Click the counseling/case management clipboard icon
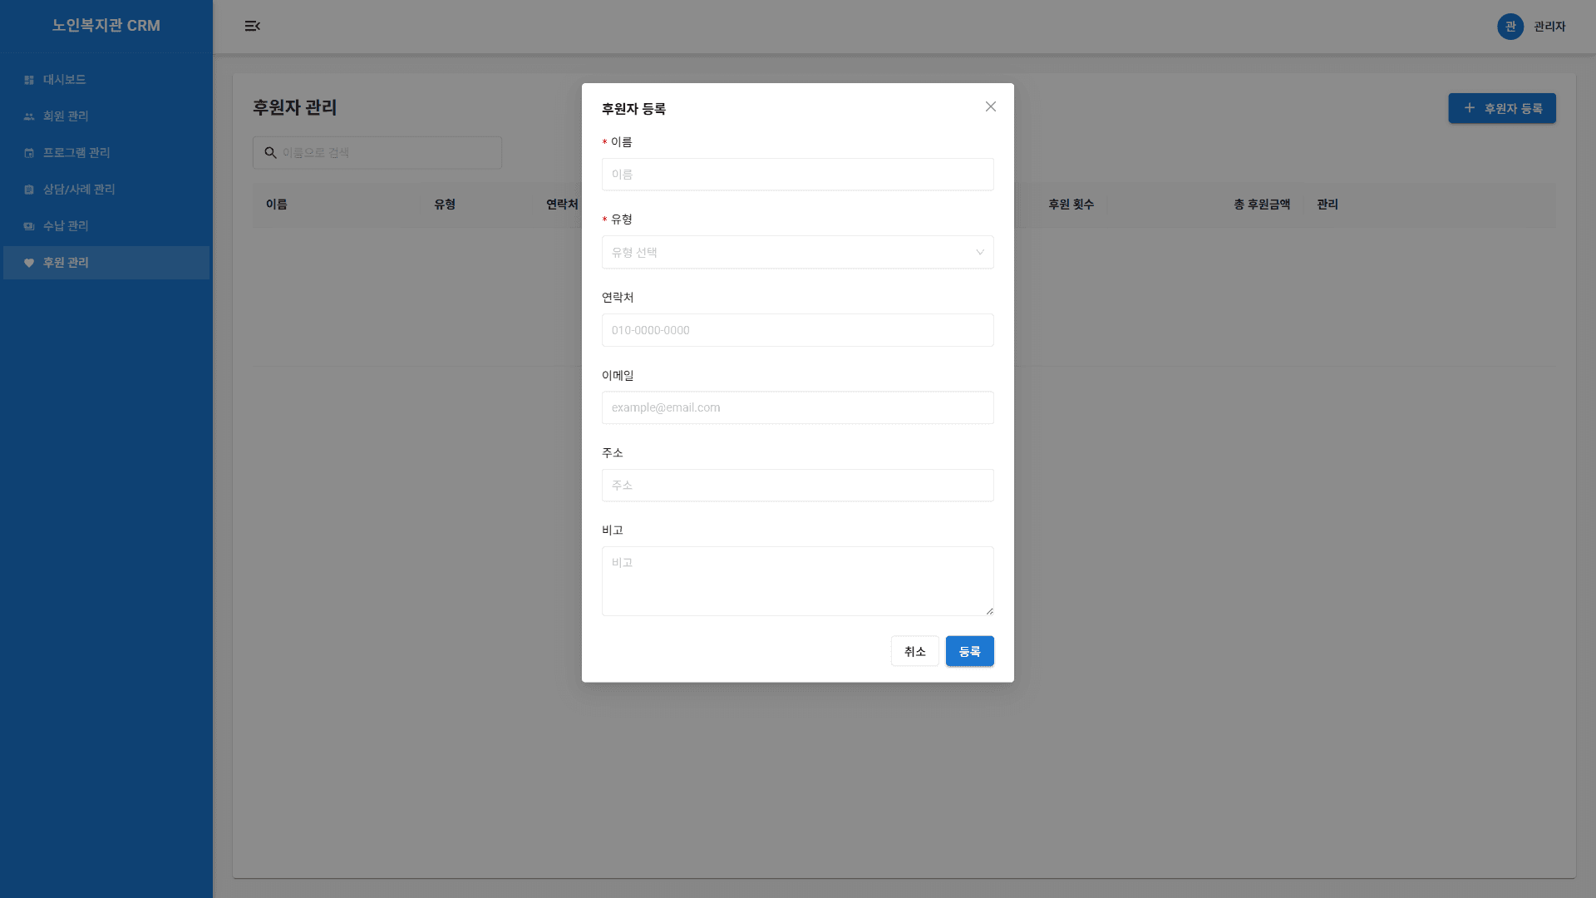The width and height of the screenshot is (1596, 898). [29, 190]
